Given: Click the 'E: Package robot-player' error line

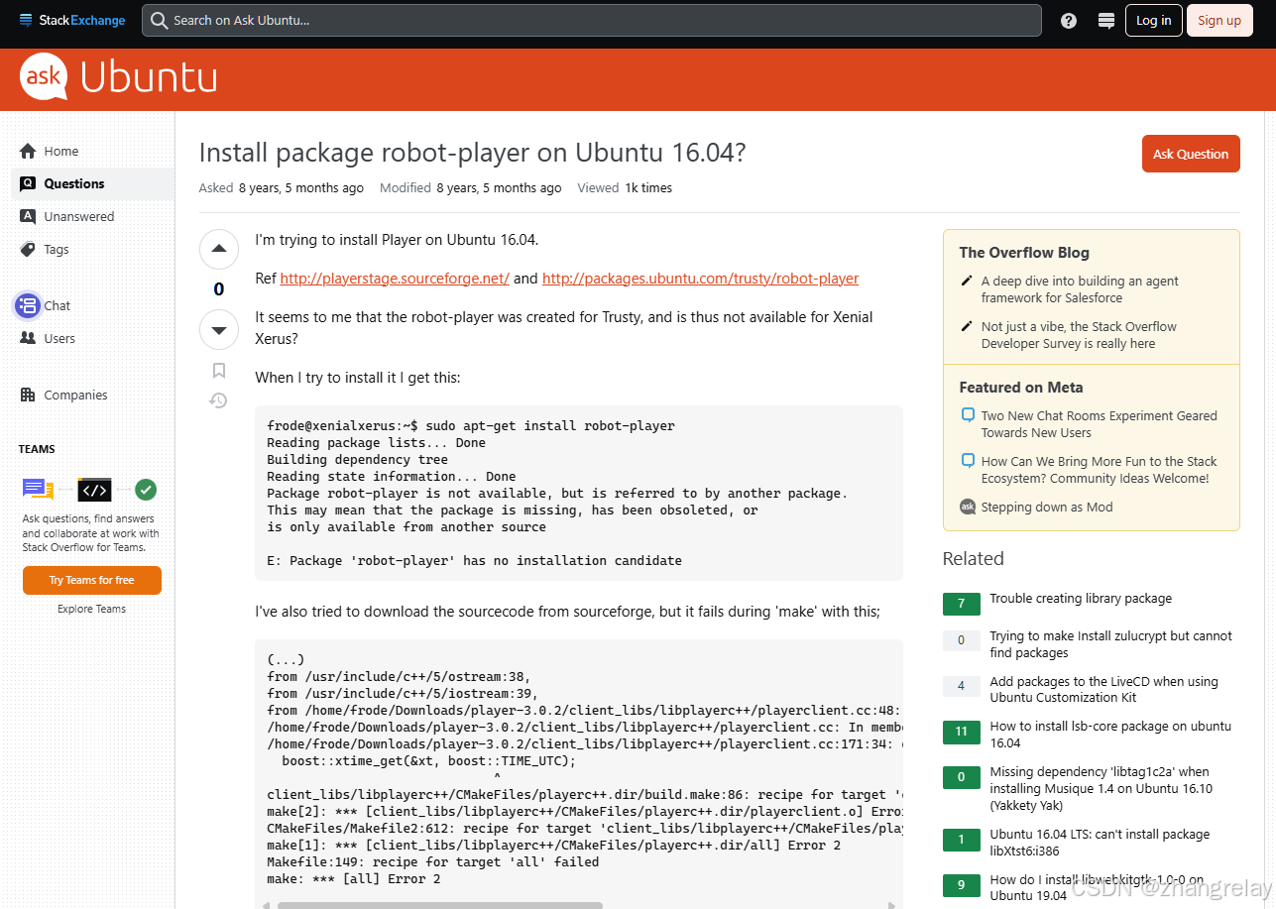Looking at the screenshot, I should [474, 561].
